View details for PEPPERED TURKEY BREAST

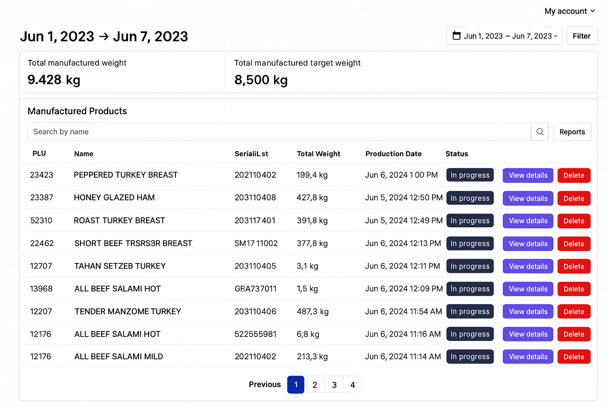click(x=528, y=175)
